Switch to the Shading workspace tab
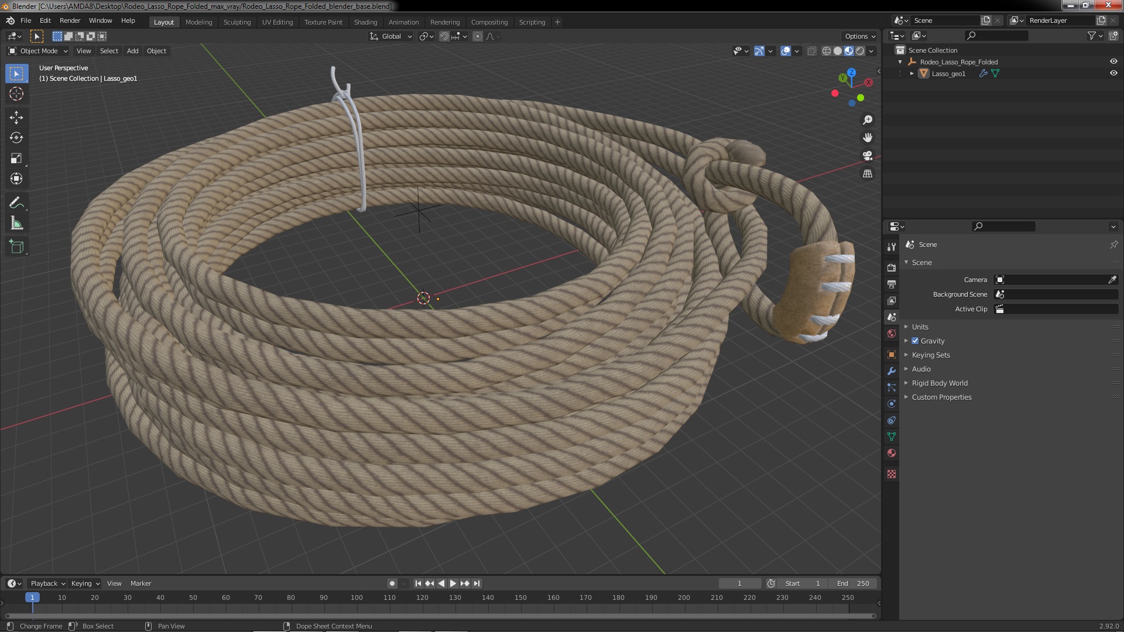 tap(365, 22)
